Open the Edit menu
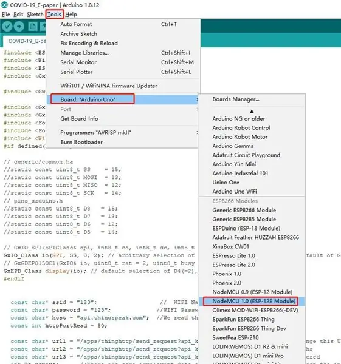 18,15
